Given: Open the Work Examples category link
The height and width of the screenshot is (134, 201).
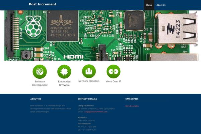Looking at the screenshot, I should pos(132,106).
